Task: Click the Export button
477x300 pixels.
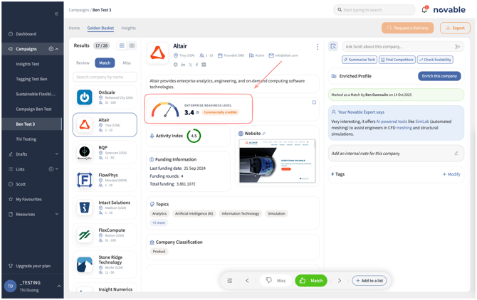Action: click(x=455, y=28)
